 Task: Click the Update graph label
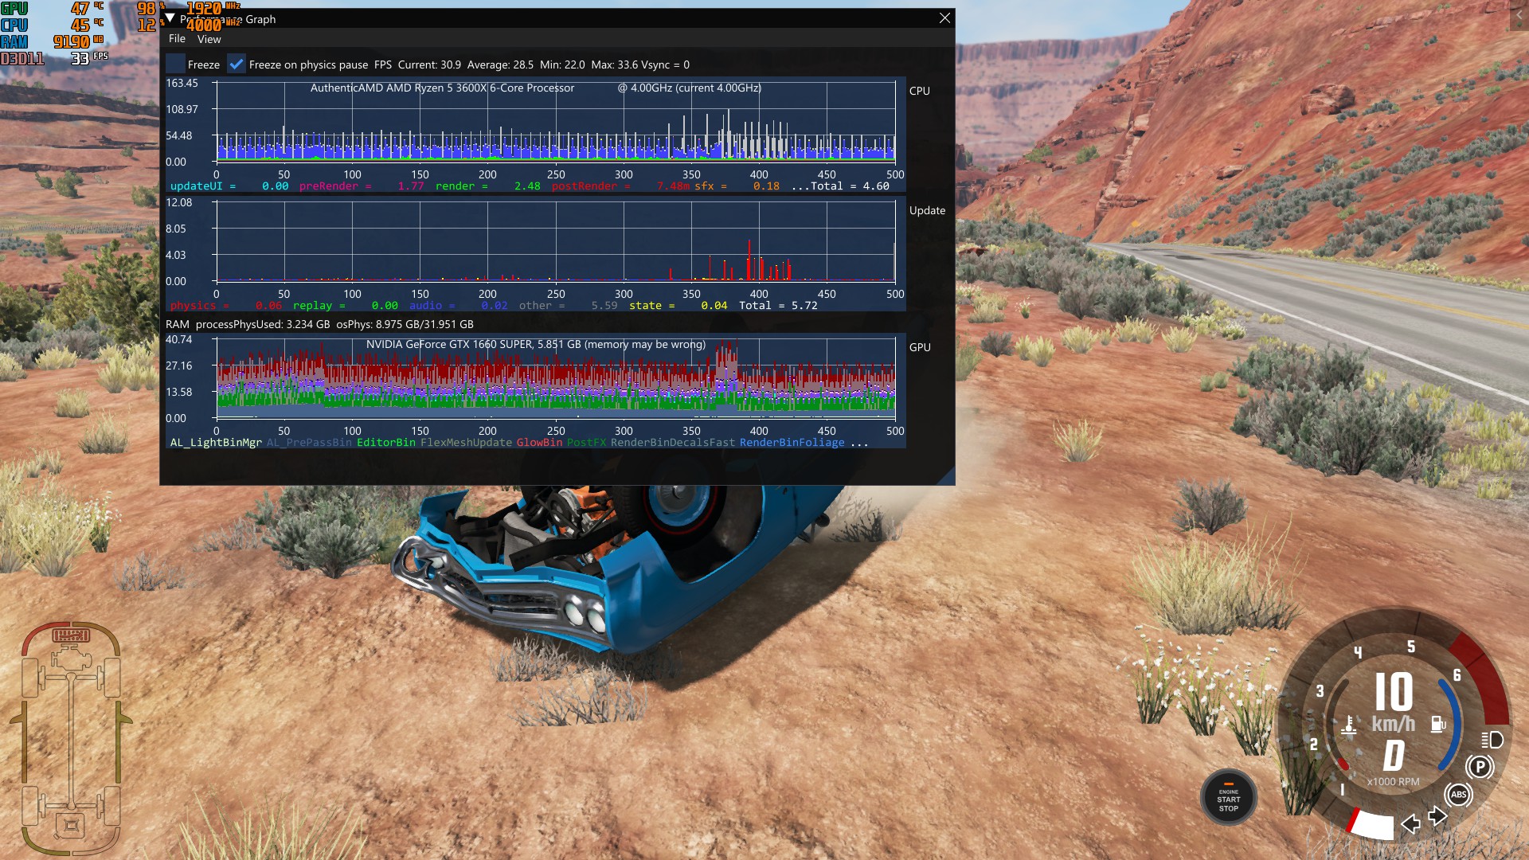click(x=927, y=210)
